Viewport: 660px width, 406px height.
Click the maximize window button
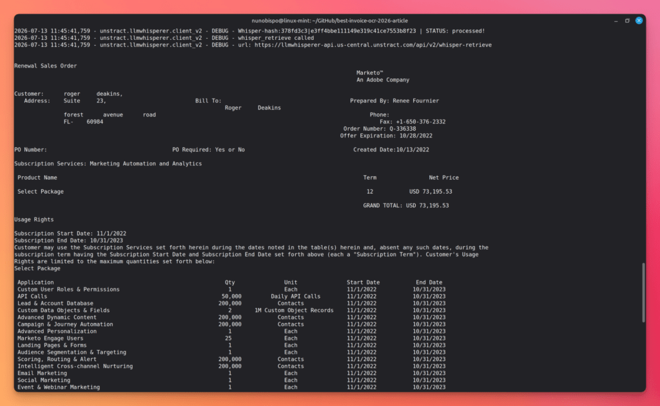(x=627, y=21)
